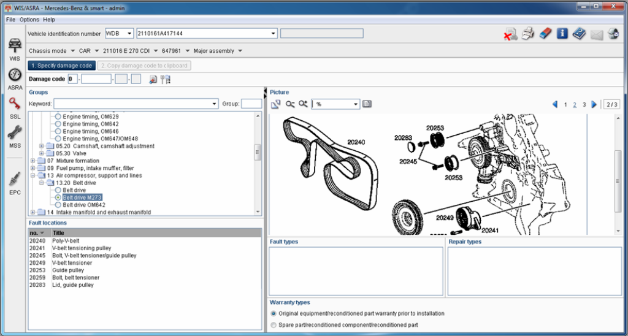Click 2. Copy damage code to clipboard

pyautogui.click(x=144, y=66)
